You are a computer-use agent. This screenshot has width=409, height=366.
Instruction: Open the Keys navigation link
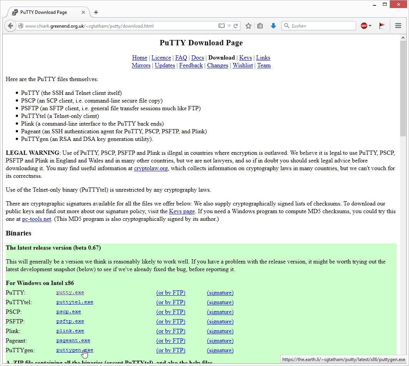[x=245, y=58]
